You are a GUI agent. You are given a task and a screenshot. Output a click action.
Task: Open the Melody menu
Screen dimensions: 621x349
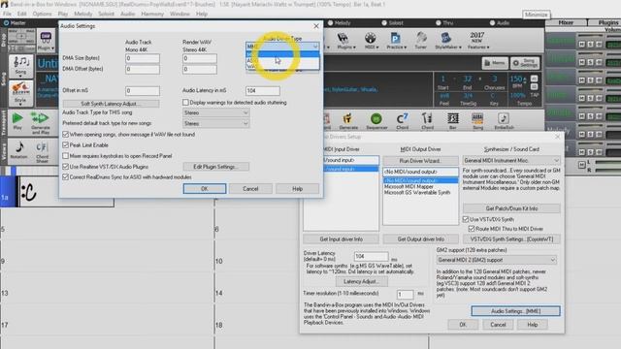pos(83,14)
